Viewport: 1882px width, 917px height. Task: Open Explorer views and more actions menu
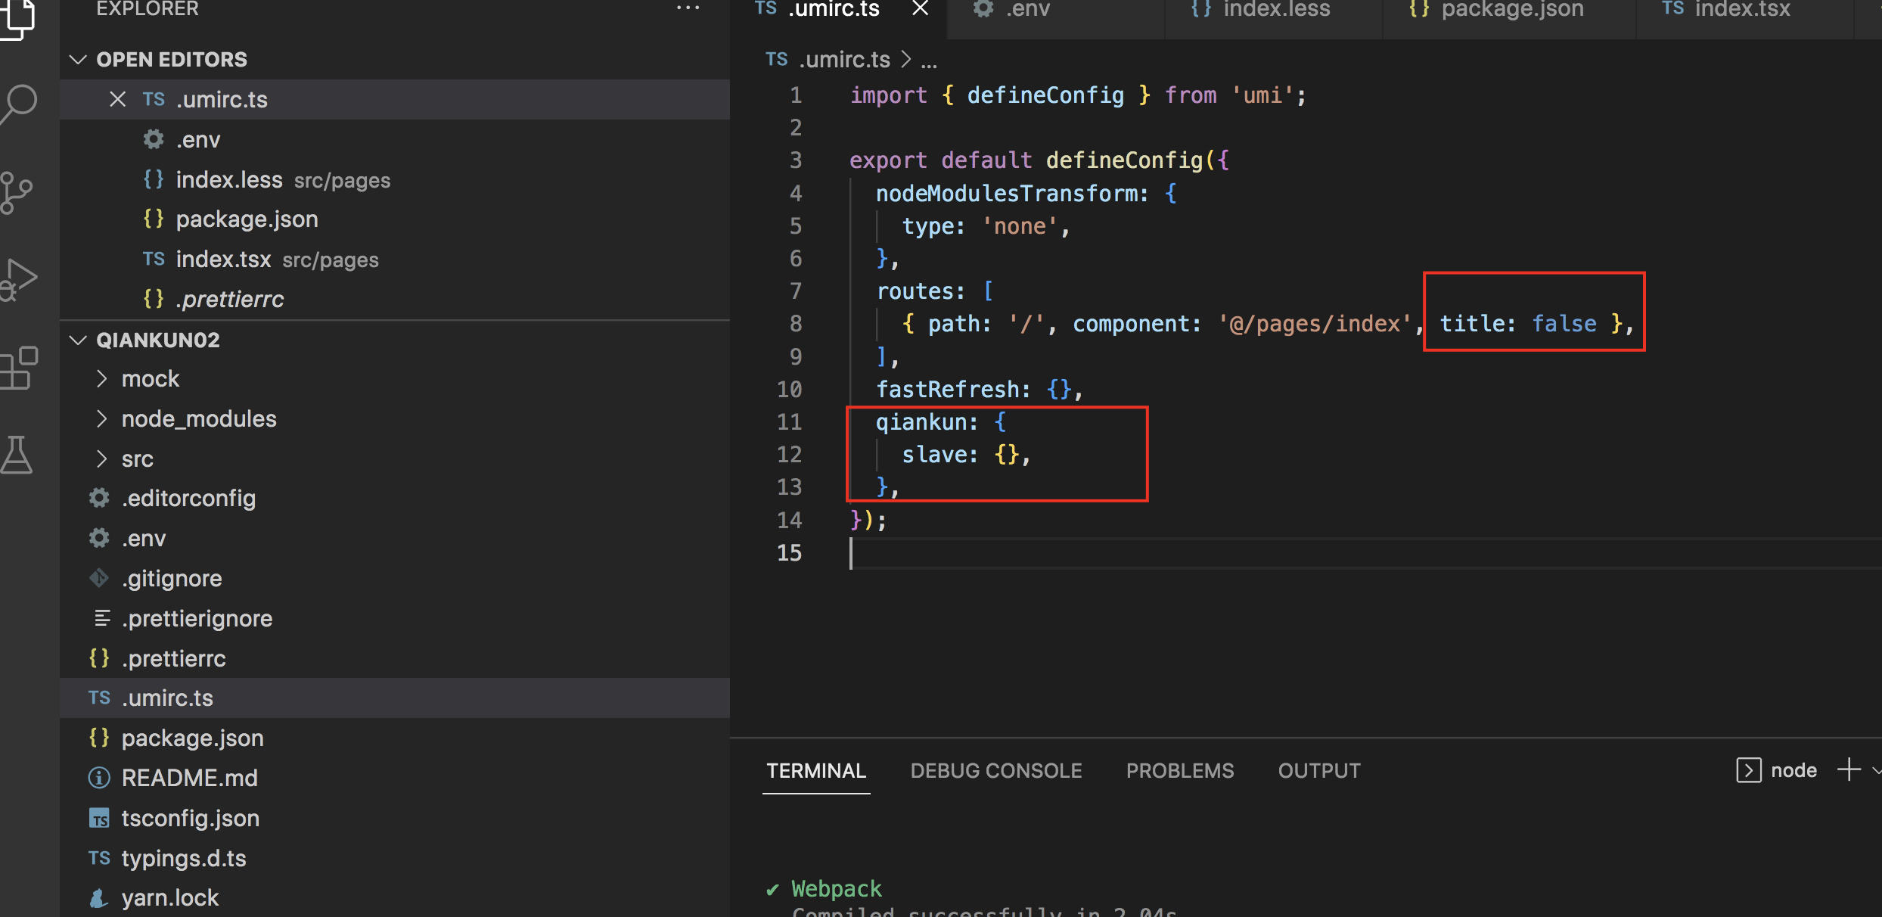(687, 9)
